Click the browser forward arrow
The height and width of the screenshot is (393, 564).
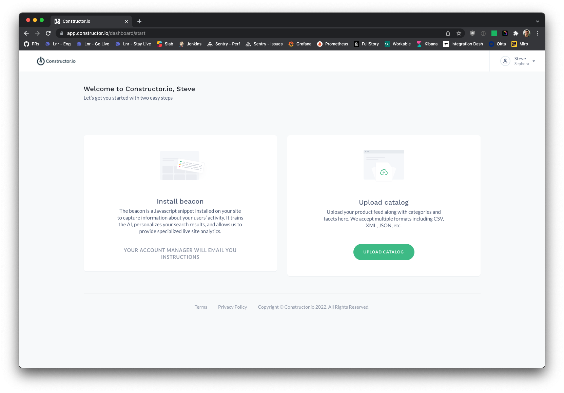tap(37, 33)
